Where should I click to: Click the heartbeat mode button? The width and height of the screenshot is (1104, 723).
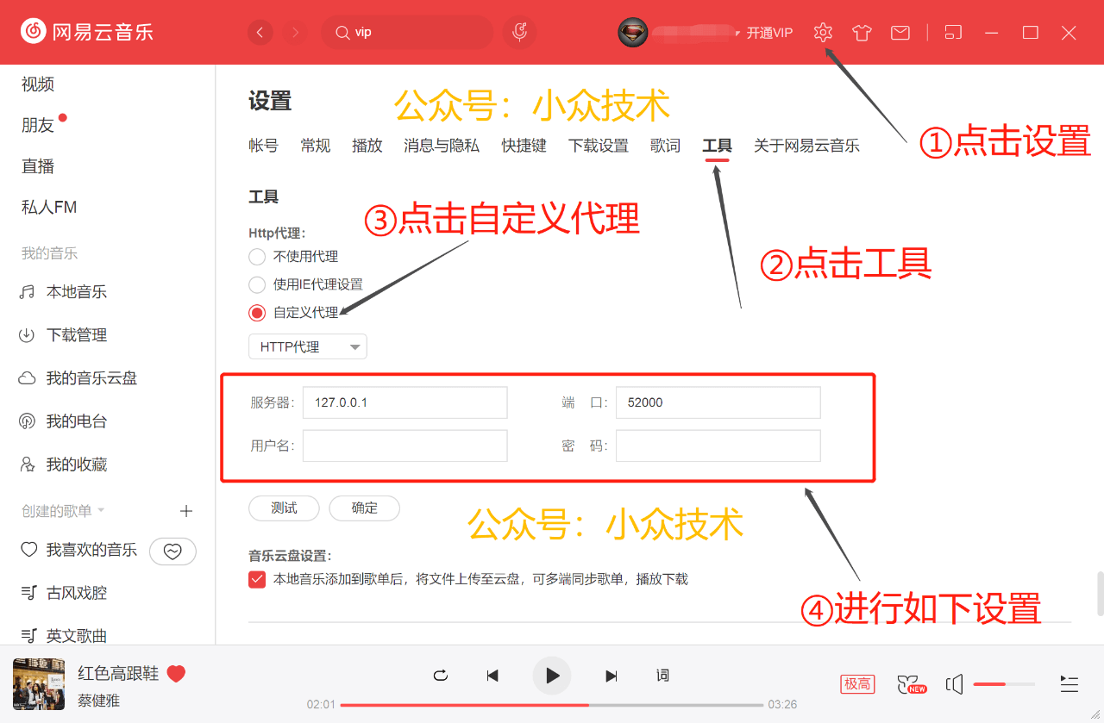pos(172,552)
